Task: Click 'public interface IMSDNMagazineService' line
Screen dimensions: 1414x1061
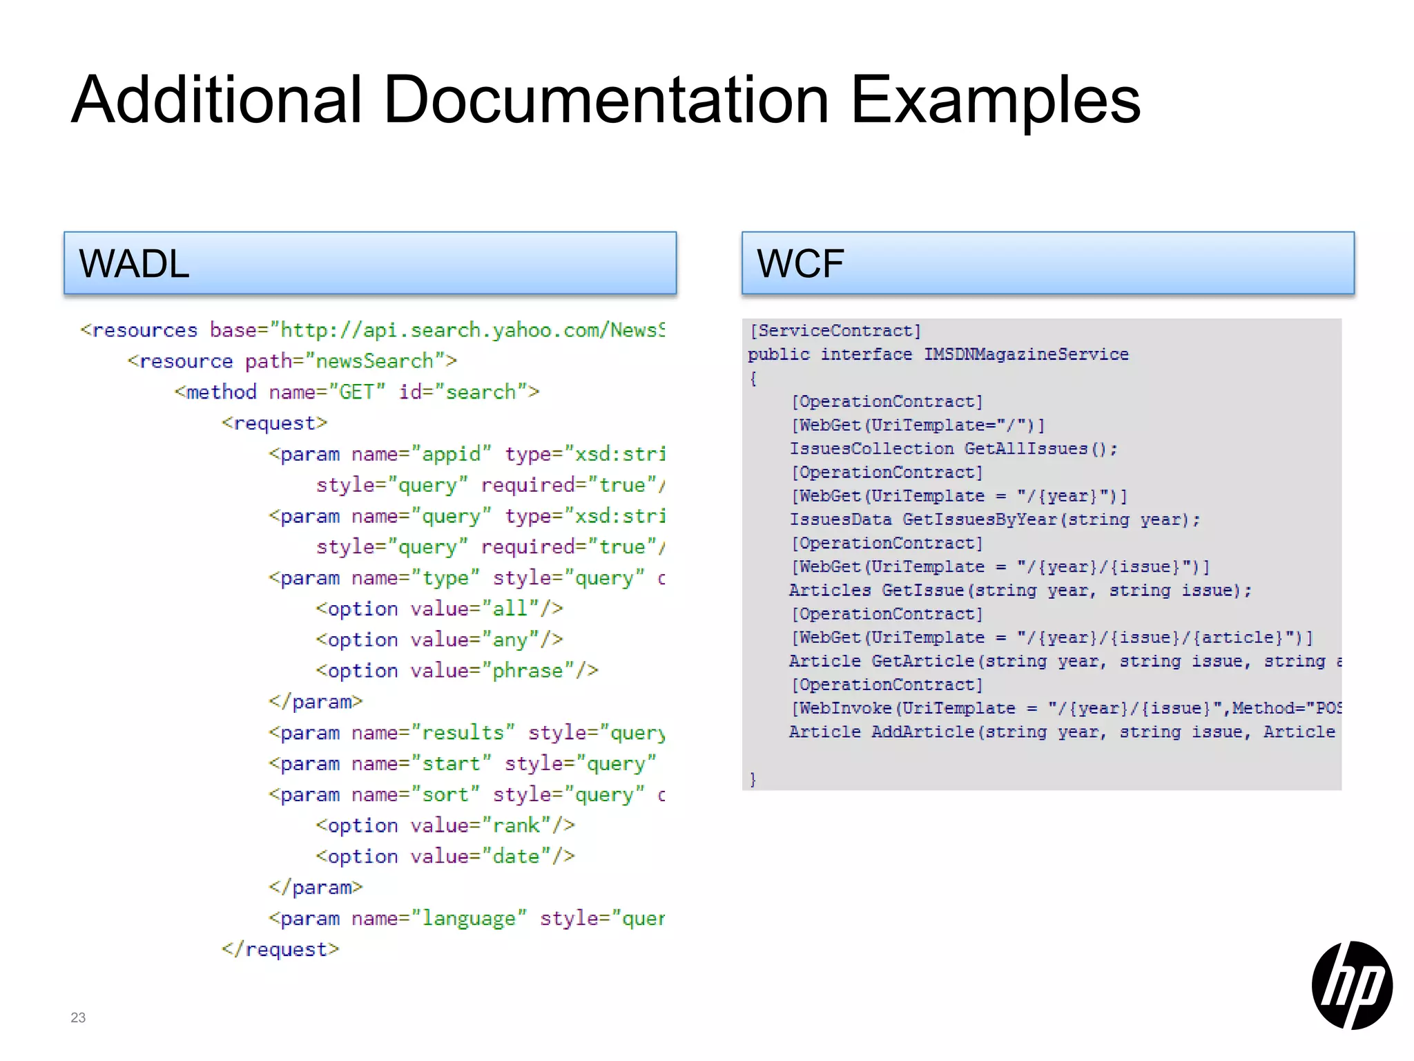Action: pyautogui.click(x=938, y=354)
